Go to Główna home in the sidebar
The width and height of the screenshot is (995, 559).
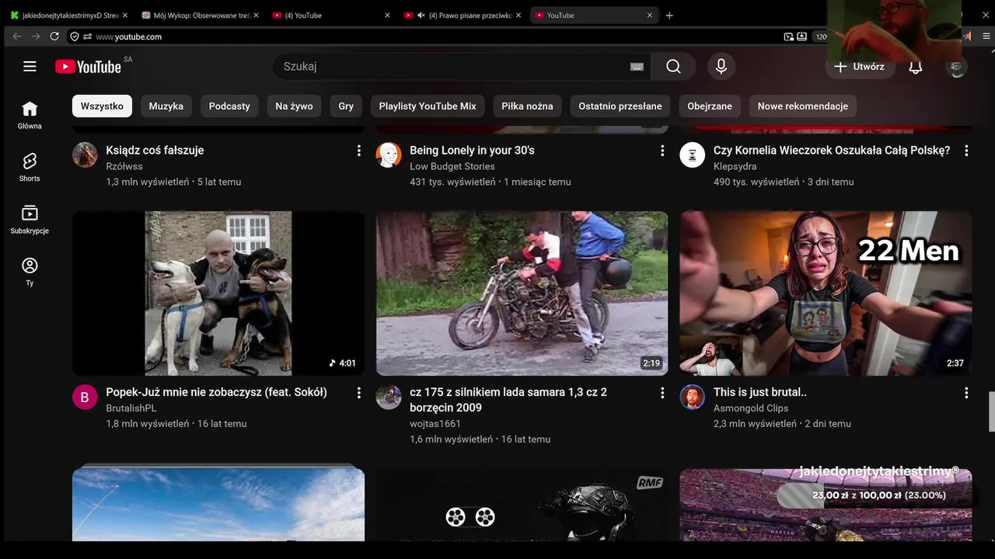(30, 114)
